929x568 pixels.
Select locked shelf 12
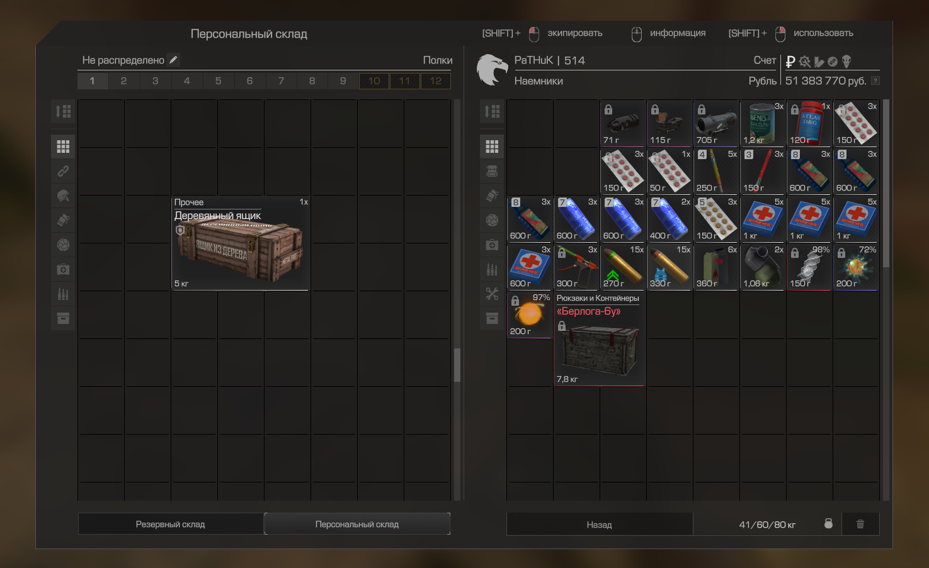(x=436, y=81)
